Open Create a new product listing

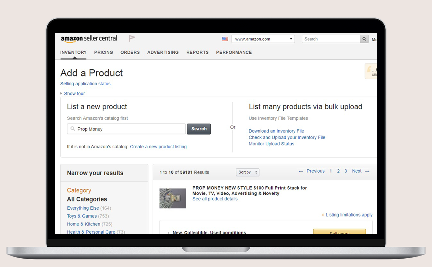(x=158, y=147)
